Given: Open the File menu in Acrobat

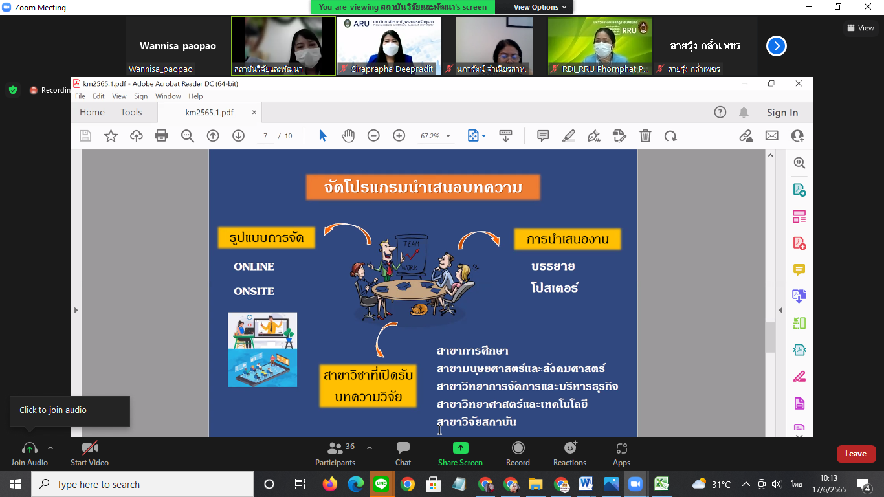Looking at the screenshot, I should coord(80,96).
